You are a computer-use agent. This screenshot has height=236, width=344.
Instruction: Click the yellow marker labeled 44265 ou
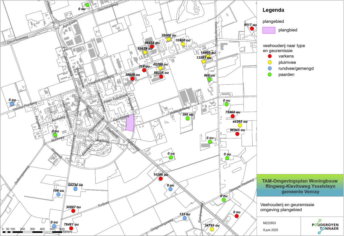[240, 125]
